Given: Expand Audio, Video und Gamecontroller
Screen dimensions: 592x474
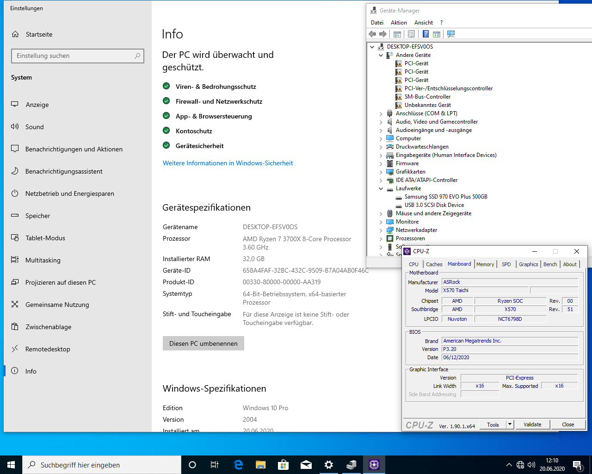Looking at the screenshot, I should click(381, 122).
